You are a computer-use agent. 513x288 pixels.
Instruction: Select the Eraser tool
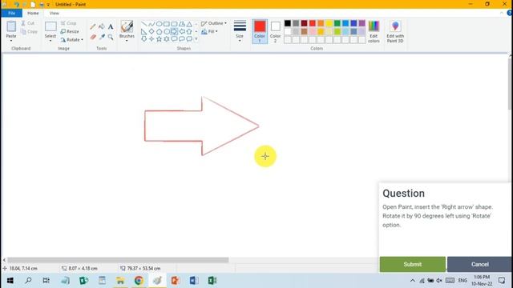tap(93, 38)
